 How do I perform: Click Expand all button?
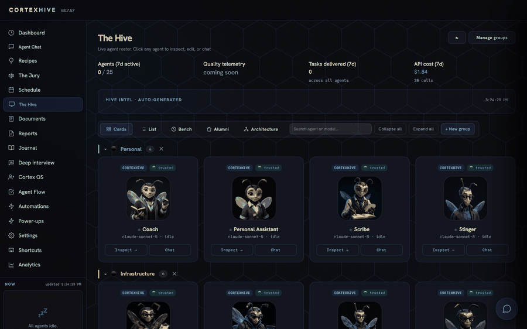[x=423, y=129]
